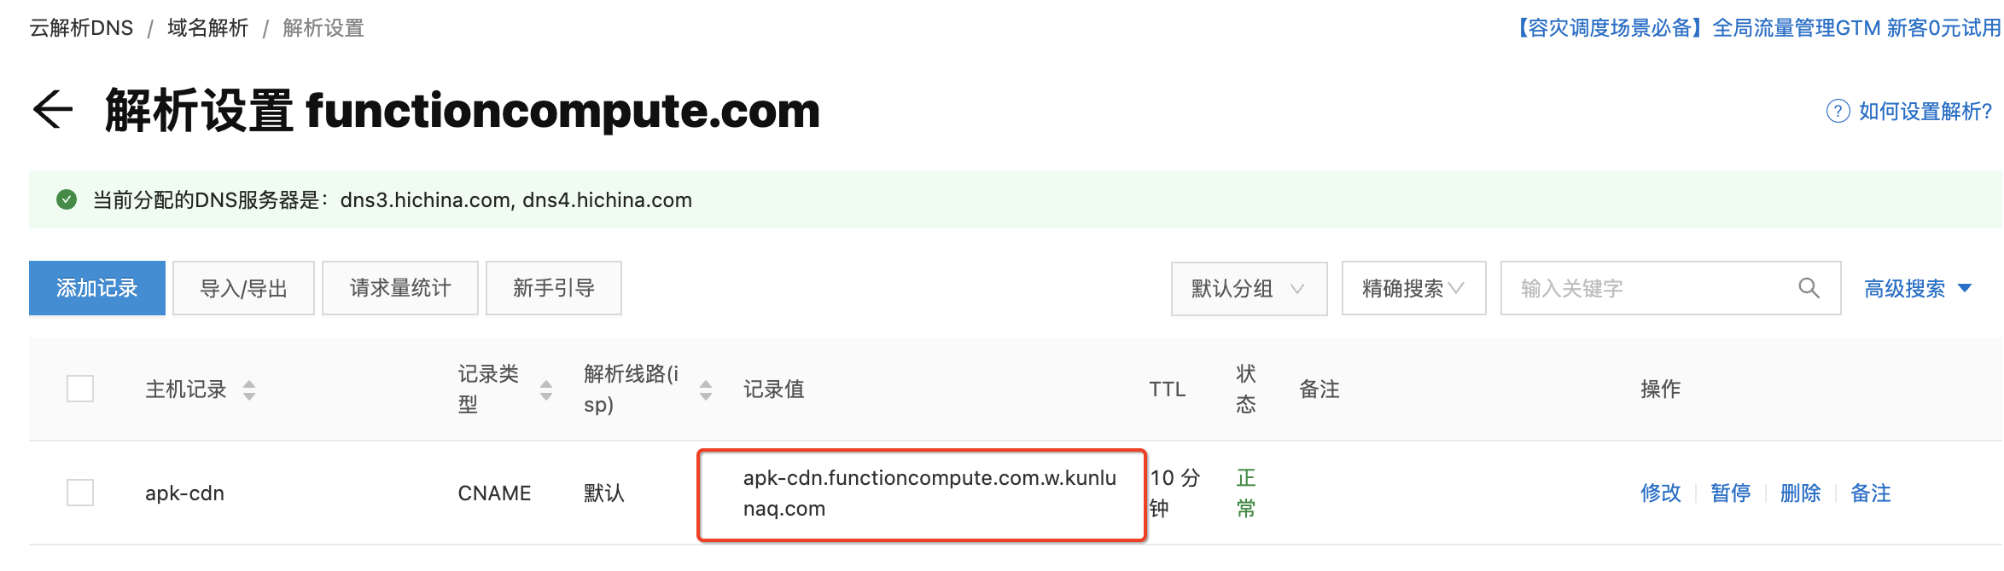Screen dimensions: 2004x571
Task: Click the green DNS status check icon
Action: click(67, 199)
